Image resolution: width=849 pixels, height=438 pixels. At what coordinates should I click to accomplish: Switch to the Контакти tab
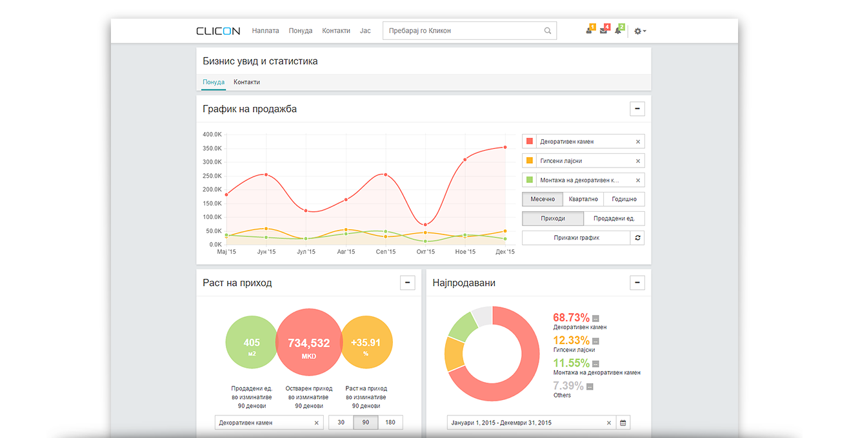pyautogui.click(x=246, y=82)
